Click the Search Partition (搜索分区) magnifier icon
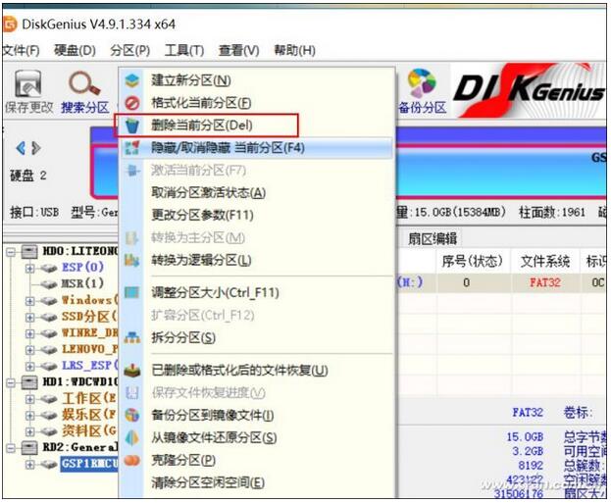This screenshot has width=611, height=503. pyautogui.click(x=84, y=83)
